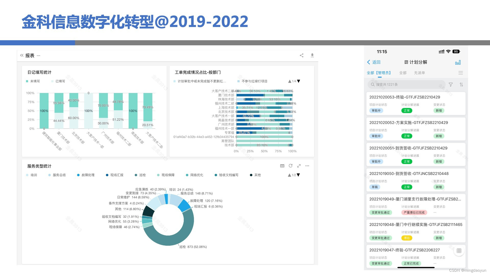Toggle the 培训 legend item
Viewport: 490px width, 275px height.
[x=31, y=175]
